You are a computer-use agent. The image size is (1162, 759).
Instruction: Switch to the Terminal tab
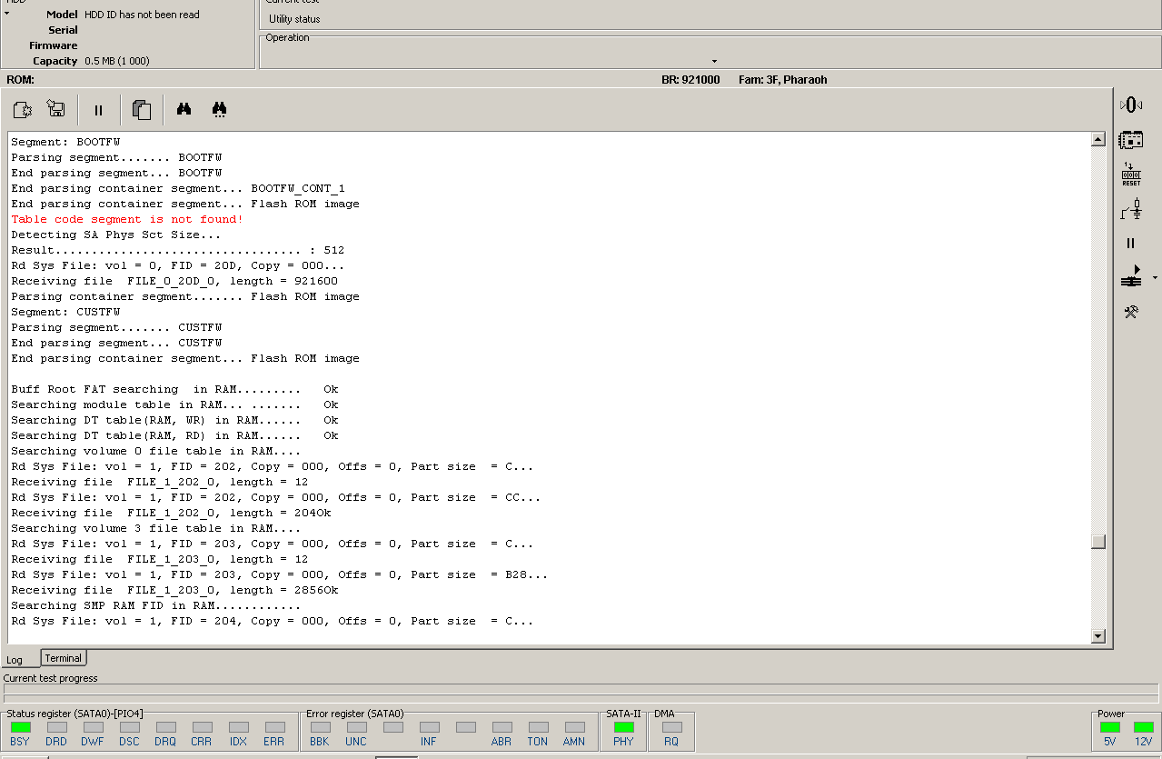pos(64,658)
